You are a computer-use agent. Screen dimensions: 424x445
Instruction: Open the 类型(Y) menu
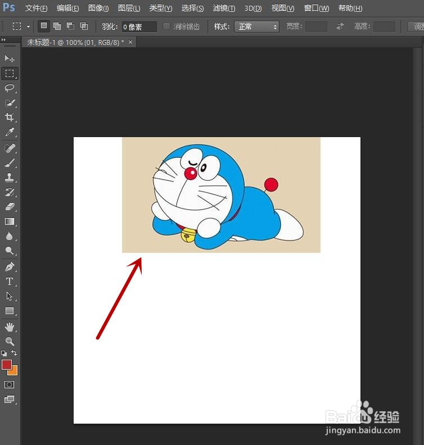click(x=161, y=8)
